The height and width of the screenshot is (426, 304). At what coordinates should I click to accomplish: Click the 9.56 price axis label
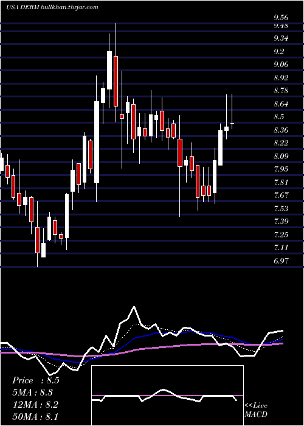click(x=281, y=18)
